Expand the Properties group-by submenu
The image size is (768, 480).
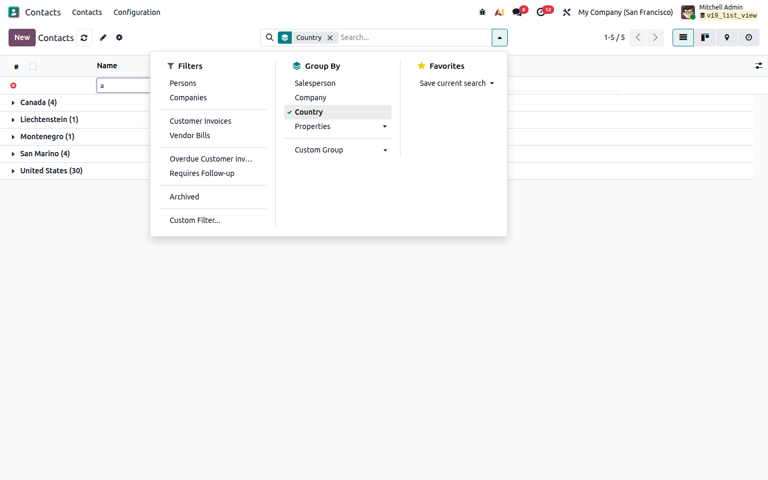[338, 126]
